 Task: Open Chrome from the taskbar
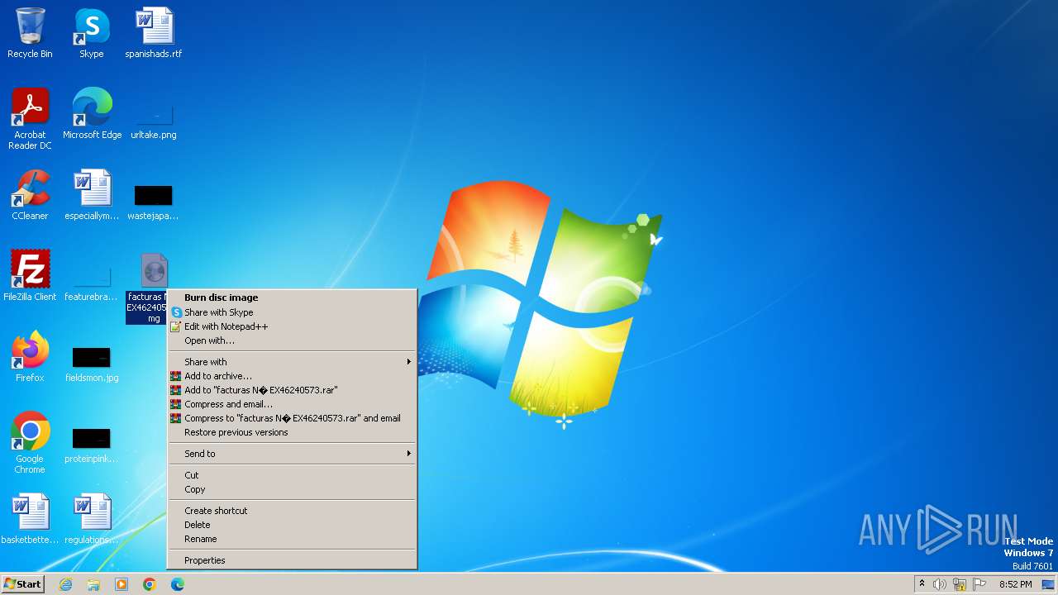150,584
